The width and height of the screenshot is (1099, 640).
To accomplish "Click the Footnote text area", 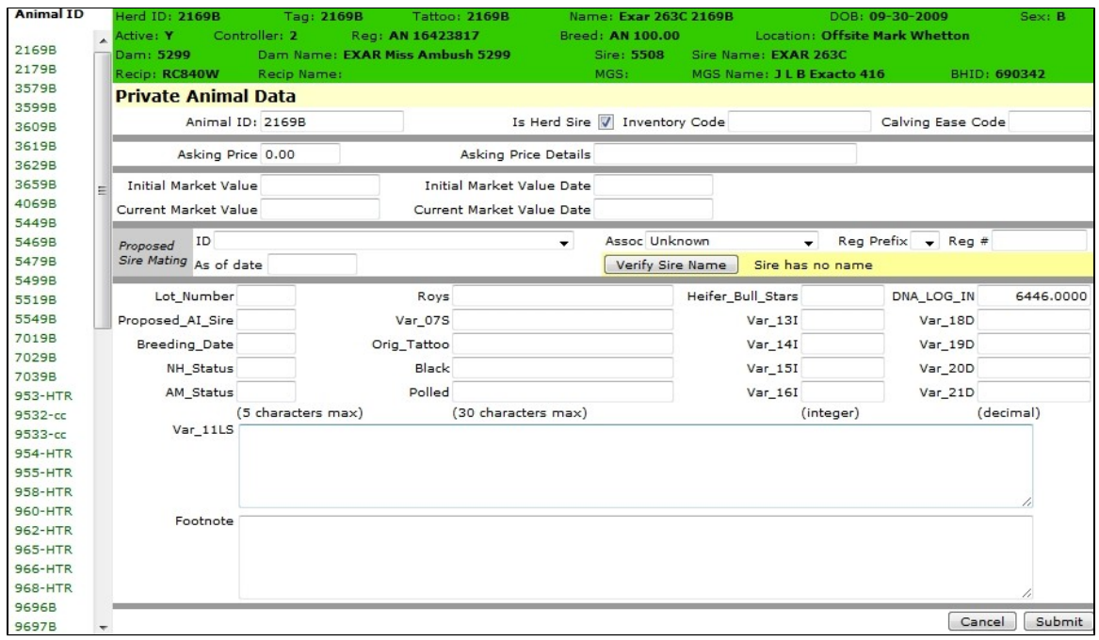I will 636,556.
